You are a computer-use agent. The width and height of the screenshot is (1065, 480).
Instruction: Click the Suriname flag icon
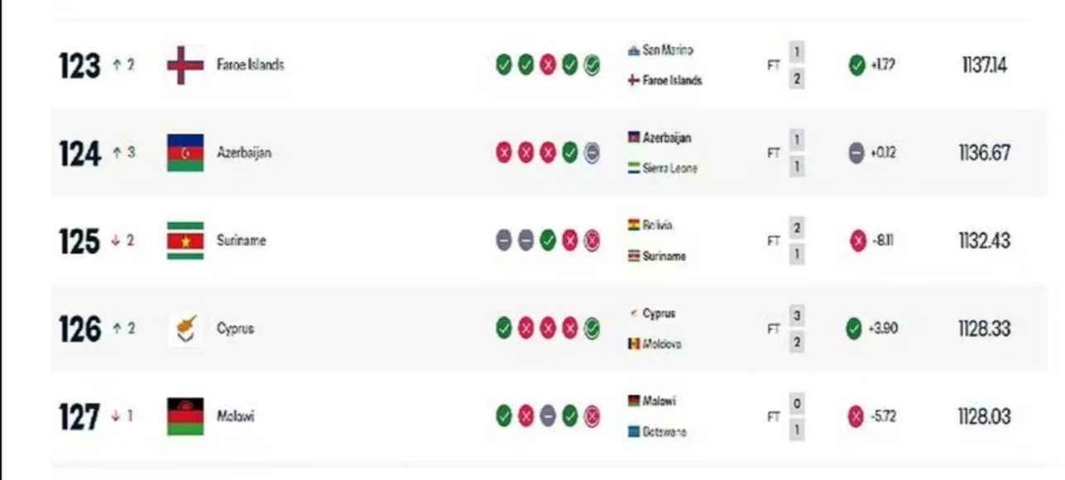[x=185, y=240]
